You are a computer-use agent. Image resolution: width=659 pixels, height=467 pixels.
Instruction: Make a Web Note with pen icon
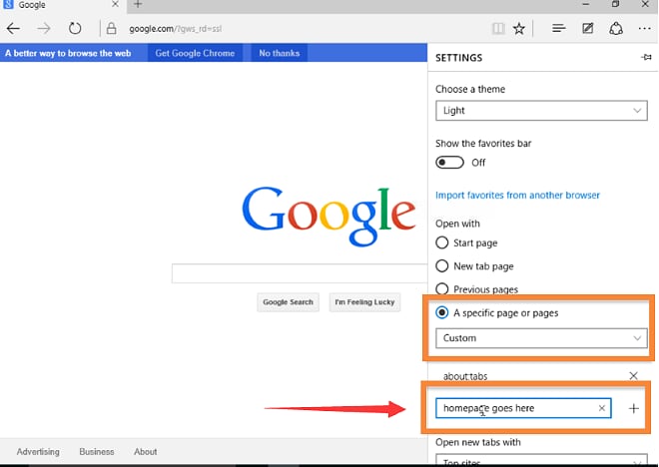587,29
